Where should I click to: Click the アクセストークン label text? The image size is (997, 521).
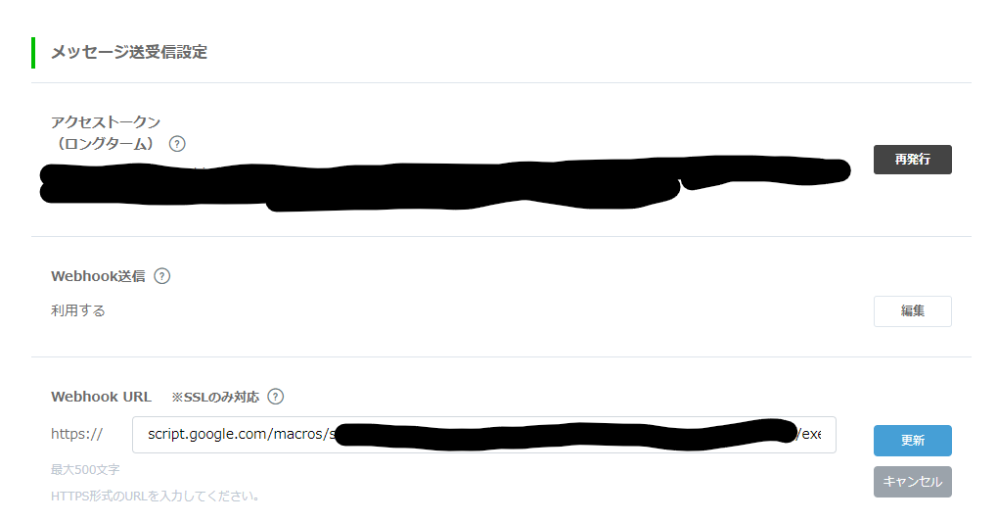(x=106, y=122)
